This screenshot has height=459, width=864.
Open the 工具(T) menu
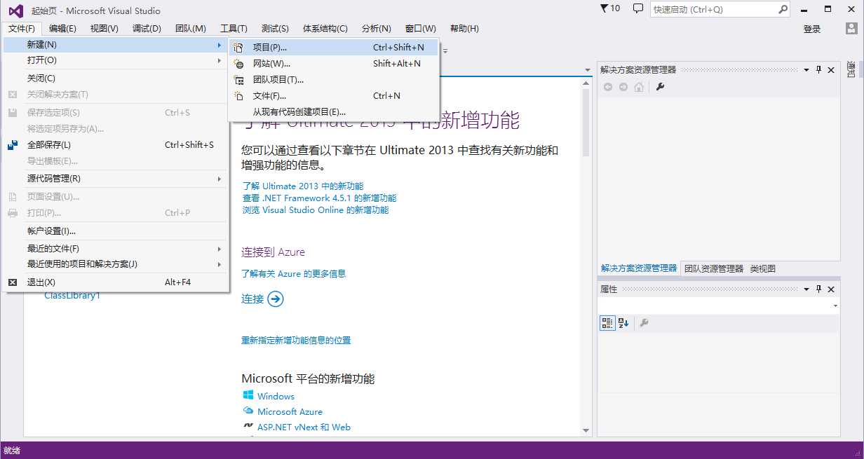(x=234, y=29)
